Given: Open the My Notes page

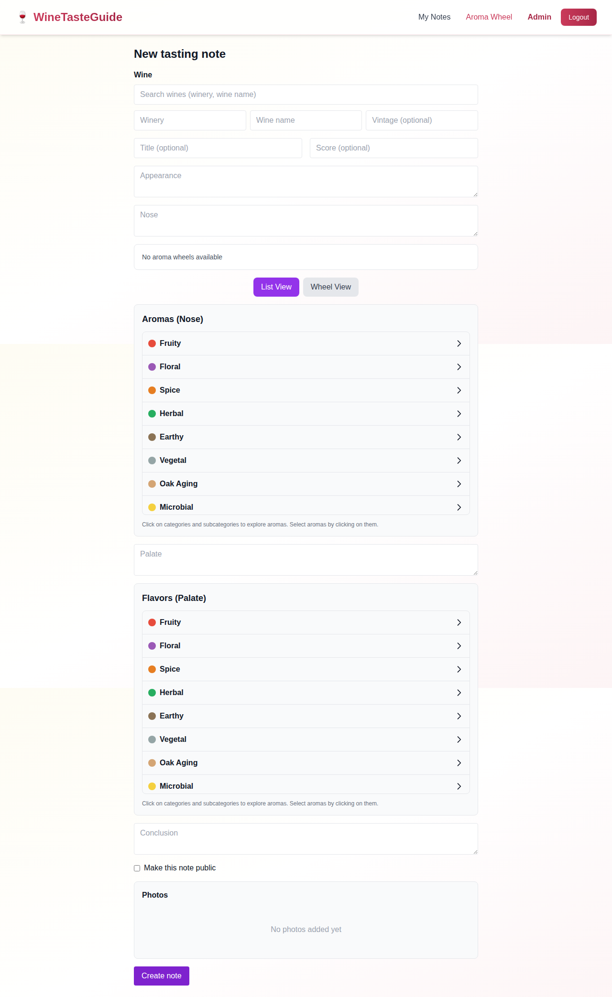Looking at the screenshot, I should tap(434, 17).
